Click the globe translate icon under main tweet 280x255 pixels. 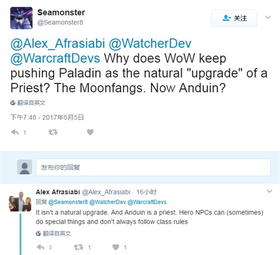click(13, 103)
